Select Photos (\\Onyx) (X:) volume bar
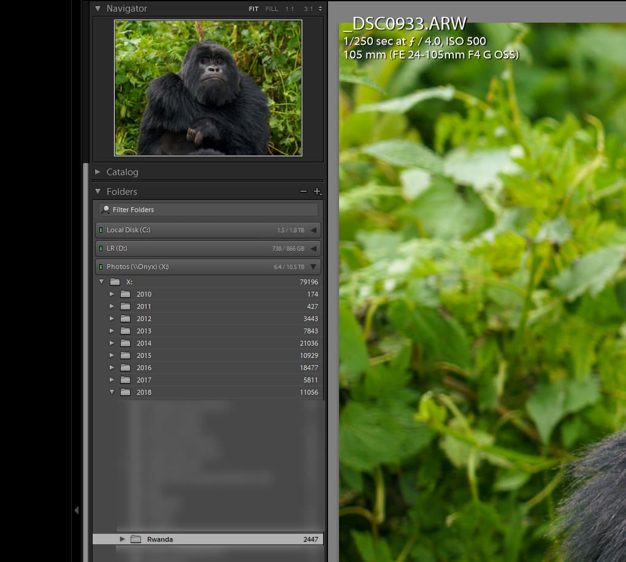Image resolution: width=626 pixels, height=562 pixels. pos(208,267)
